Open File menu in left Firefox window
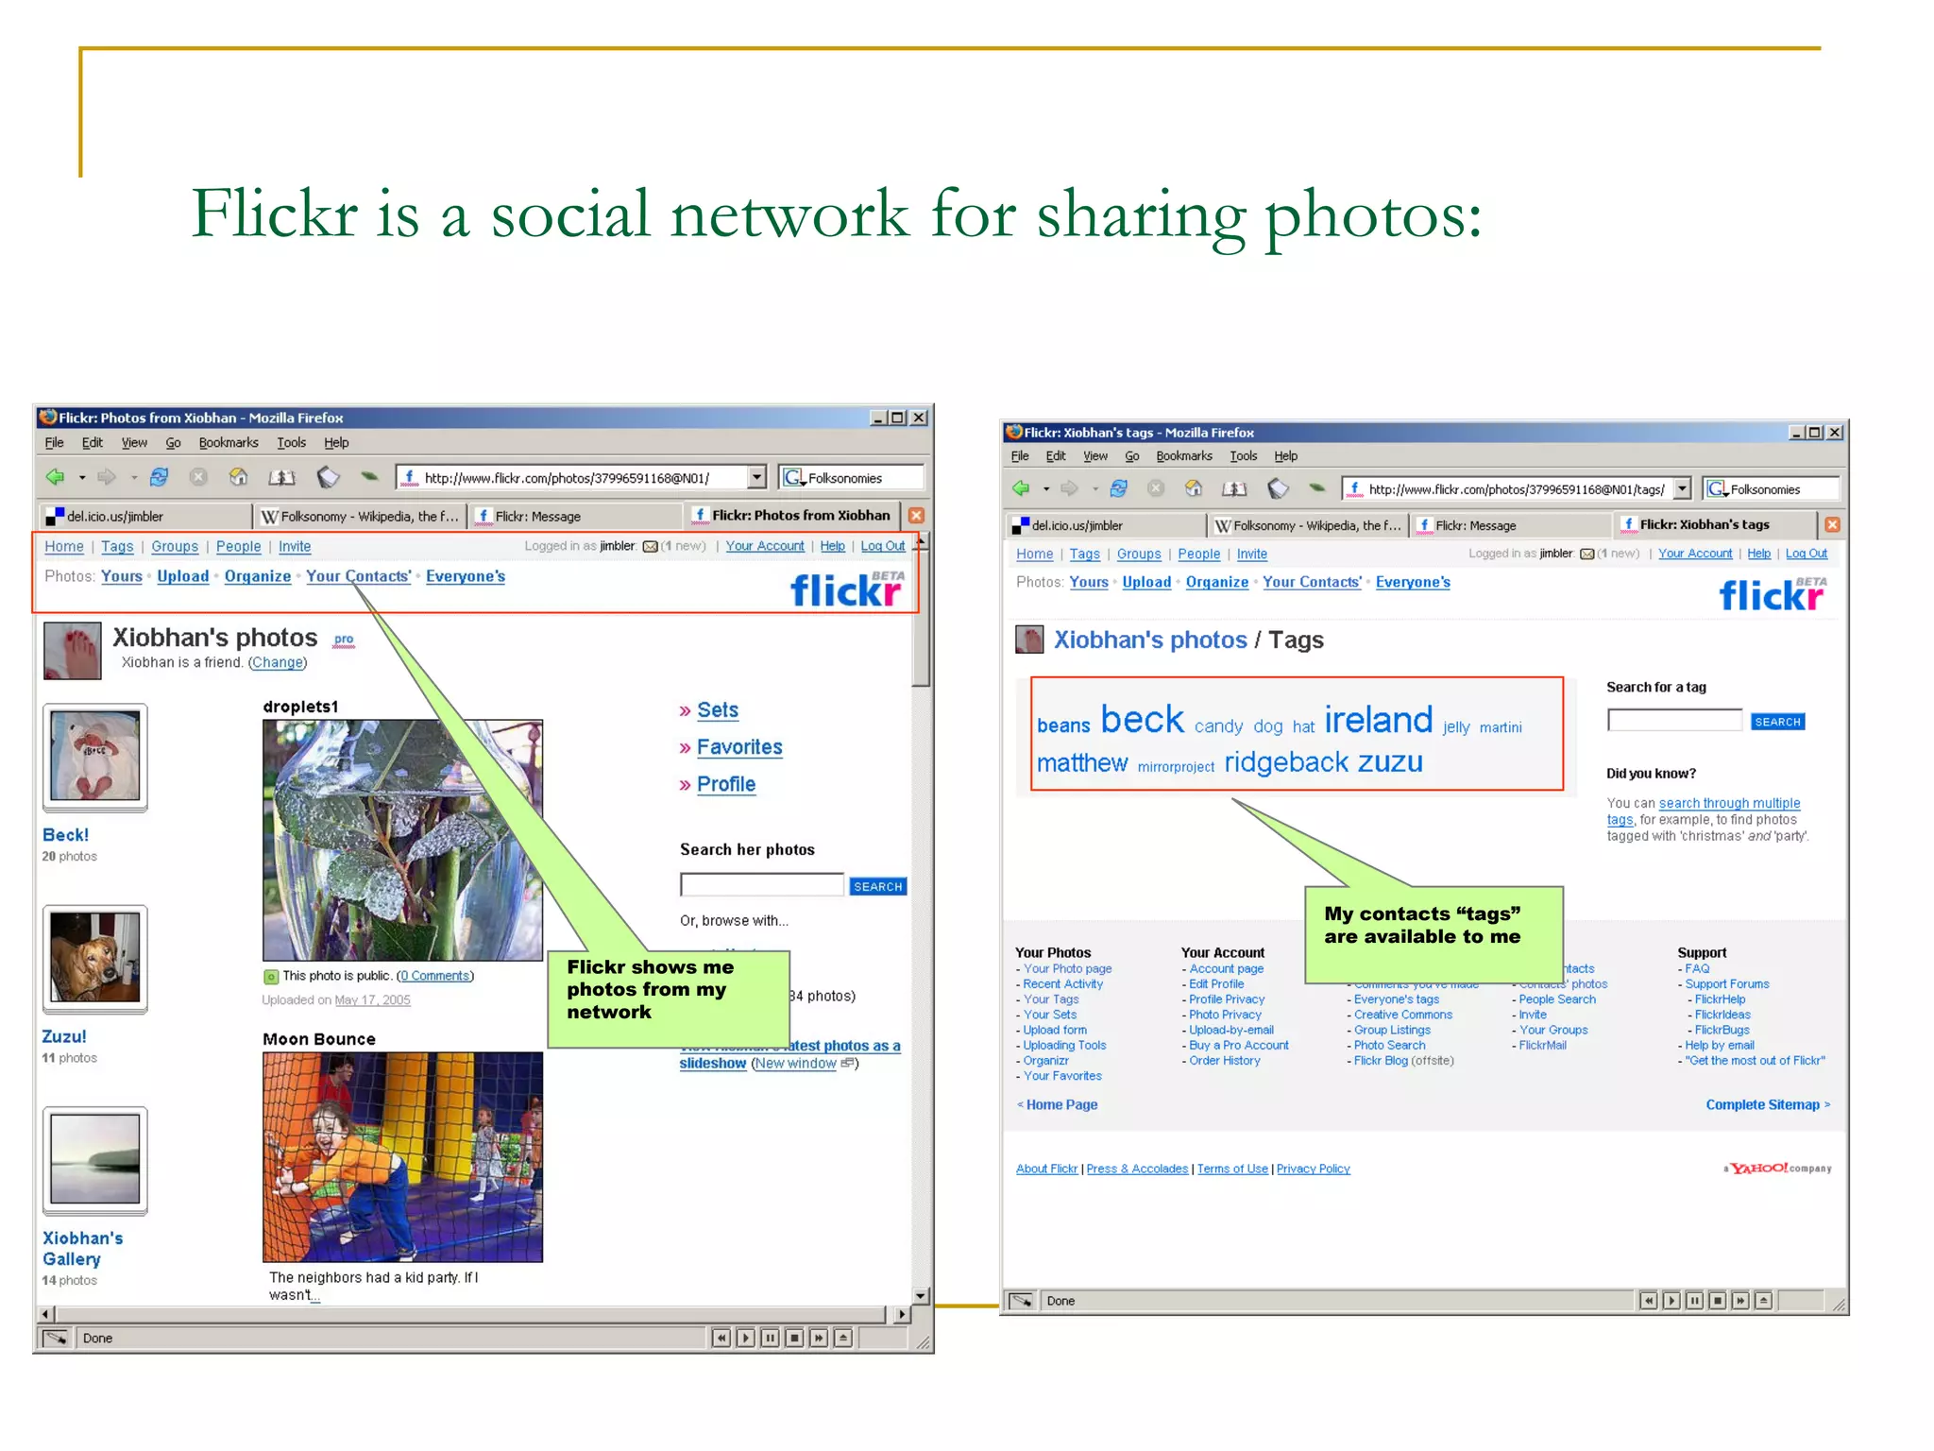The image size is (1934, 1451). click(55, 442)
